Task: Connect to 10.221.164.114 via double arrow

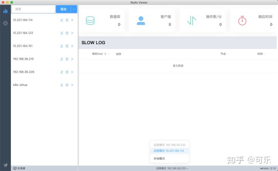Action: click(x=72, y=20)
